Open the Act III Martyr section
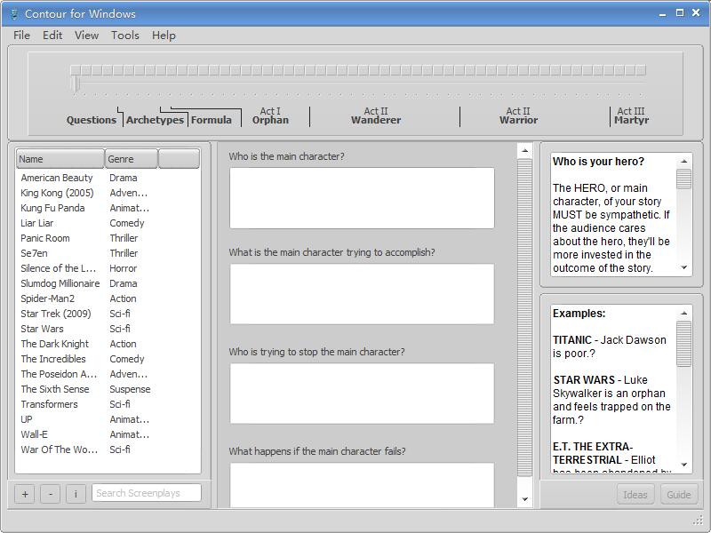Viewport: 711px width, 533px height. pos(631,114)
